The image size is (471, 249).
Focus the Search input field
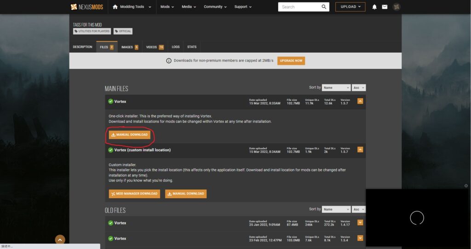pyautogui.click(x=299, y=7)
